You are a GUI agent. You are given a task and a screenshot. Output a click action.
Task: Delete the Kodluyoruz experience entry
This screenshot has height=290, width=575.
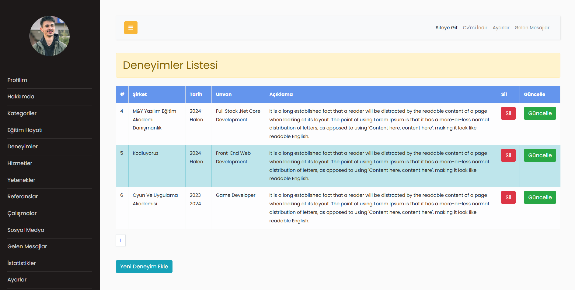click(x=508, y=155)
